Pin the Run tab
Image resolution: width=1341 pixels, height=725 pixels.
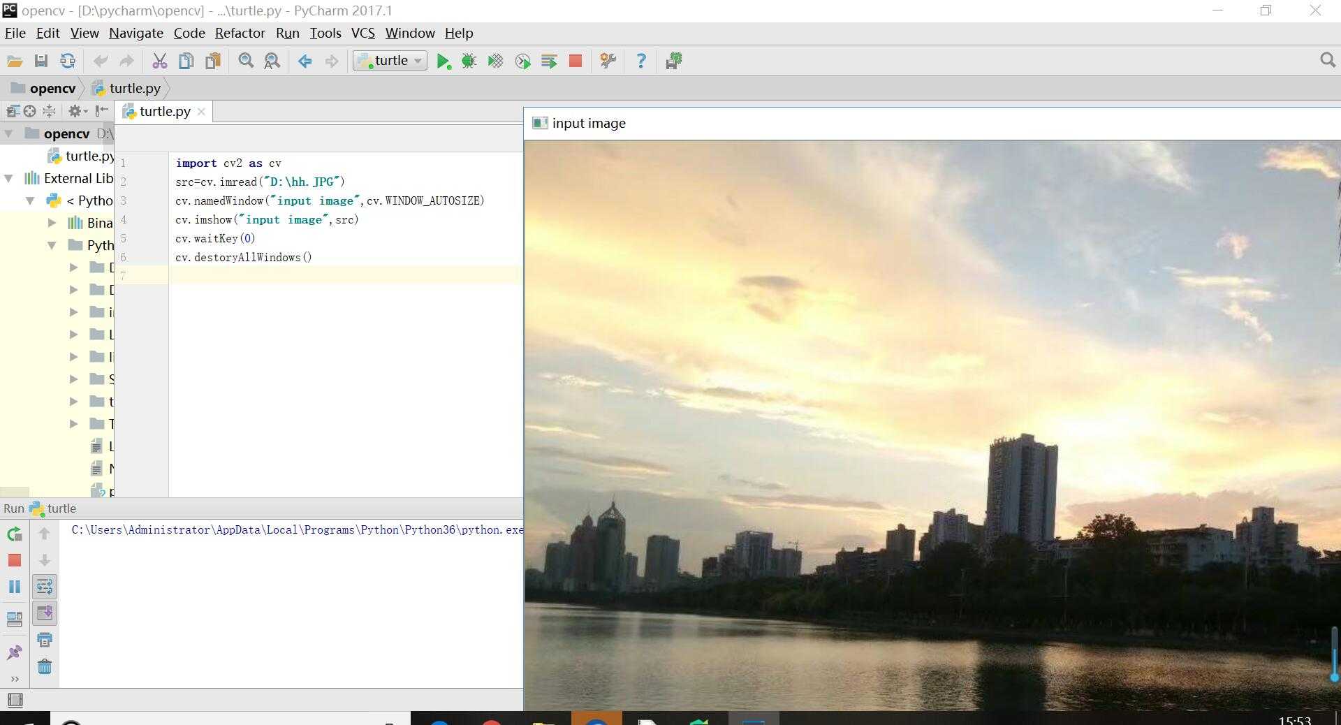click(15, 652)
